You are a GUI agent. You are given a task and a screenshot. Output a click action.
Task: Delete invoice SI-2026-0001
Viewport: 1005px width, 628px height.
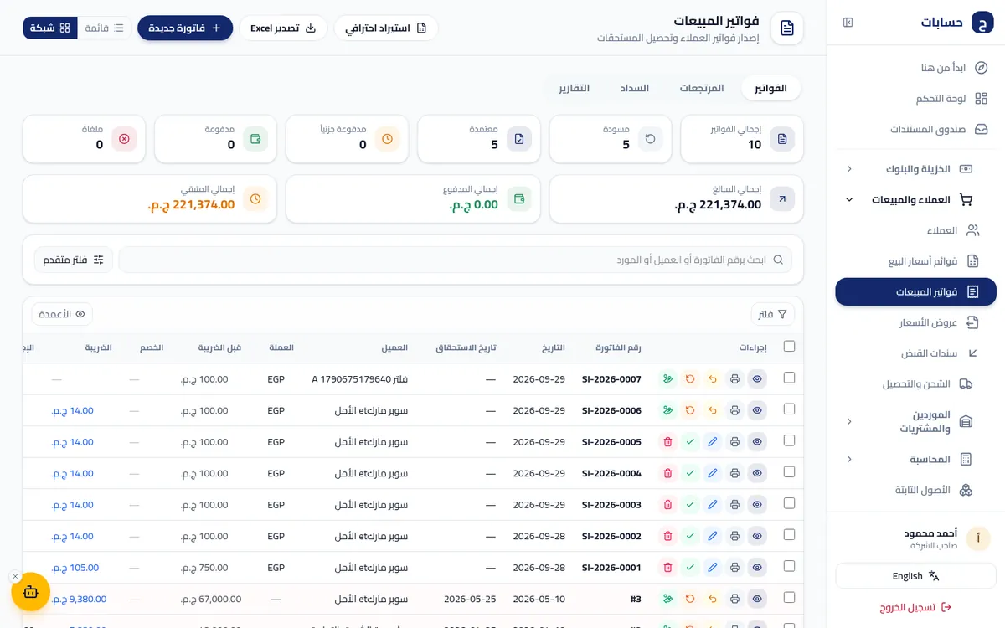click(x=667, y=568)
